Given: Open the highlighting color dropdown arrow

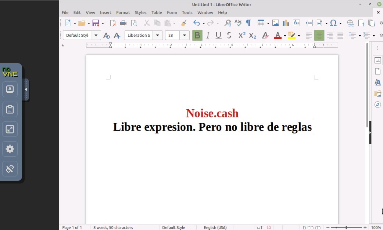Looking at the screenshot, I should point(299,36).
